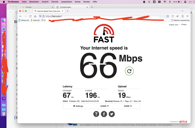Open the Ansicht menu

pyautogui.click(x=45, y=2)
